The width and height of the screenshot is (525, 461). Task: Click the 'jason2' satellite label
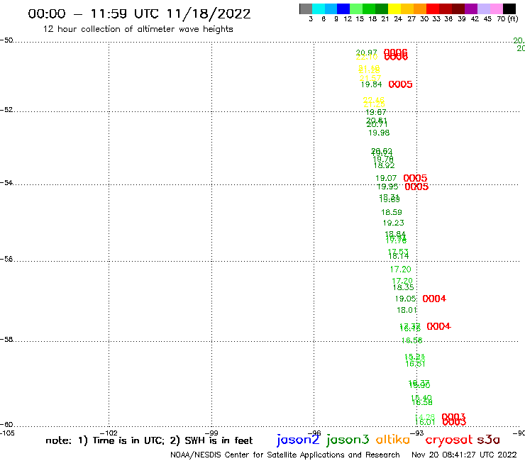tap(298, 440)
